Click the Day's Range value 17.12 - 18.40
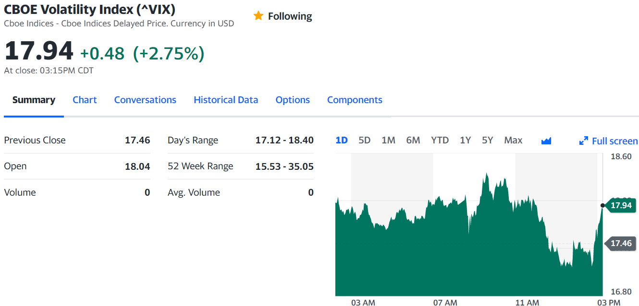The image size is (639, 306). coord(284,140)
